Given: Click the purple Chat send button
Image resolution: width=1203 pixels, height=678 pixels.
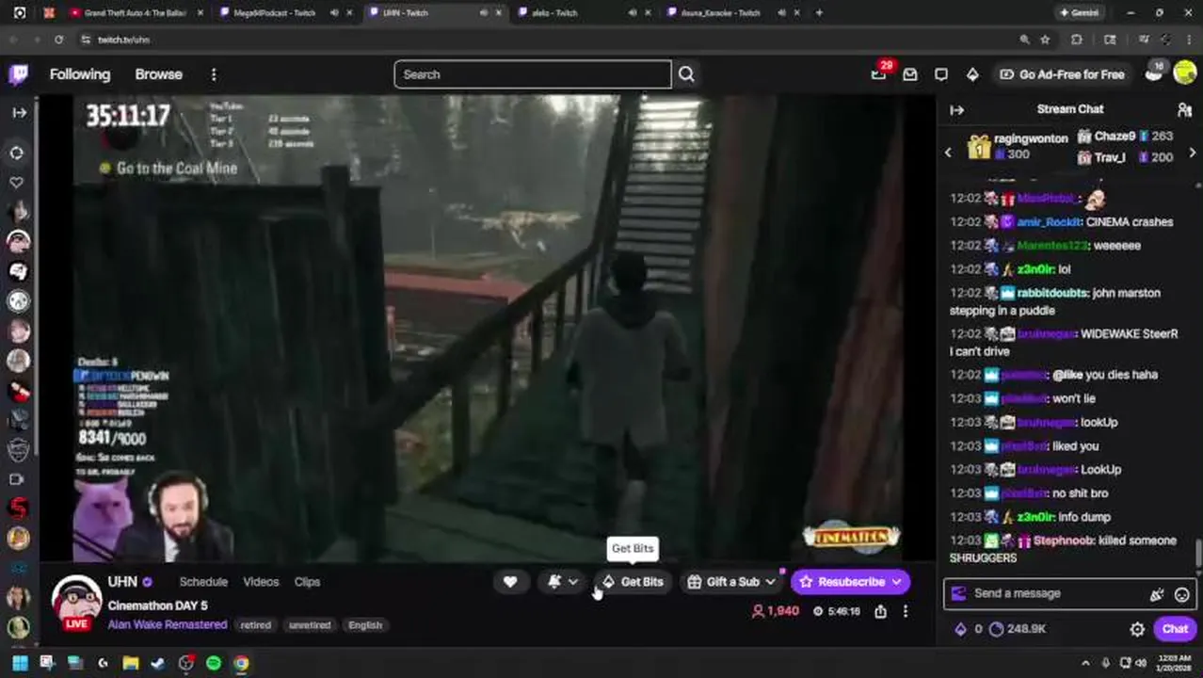Looking at the screenshot, I should (1175, 629).
